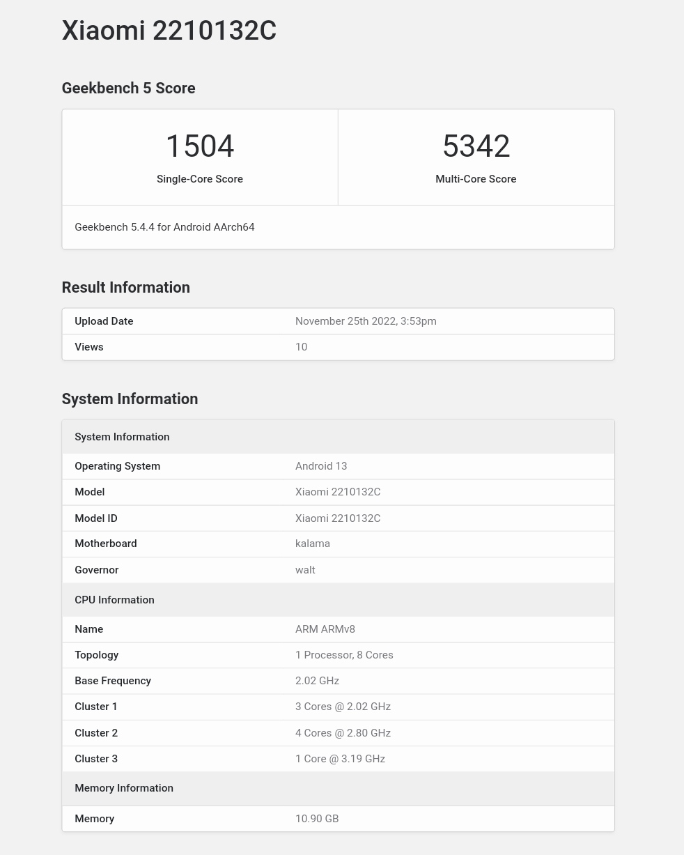
Task: Click the Memory Information header row
Action: (339, 788)
